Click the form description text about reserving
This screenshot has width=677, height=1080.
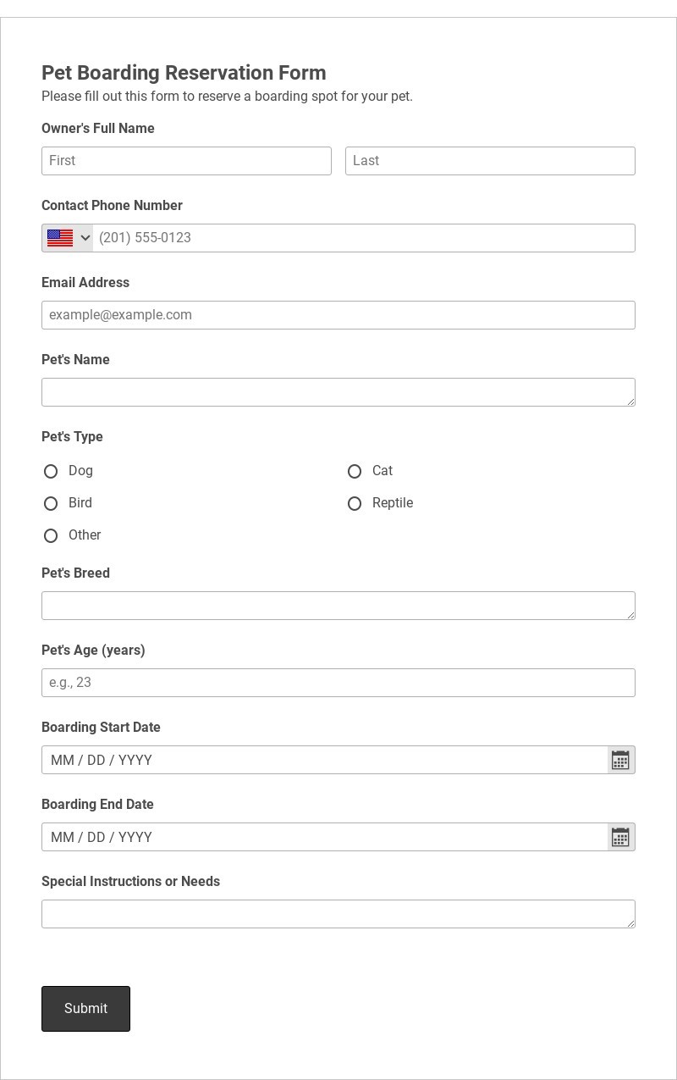(x=227, y=97)
